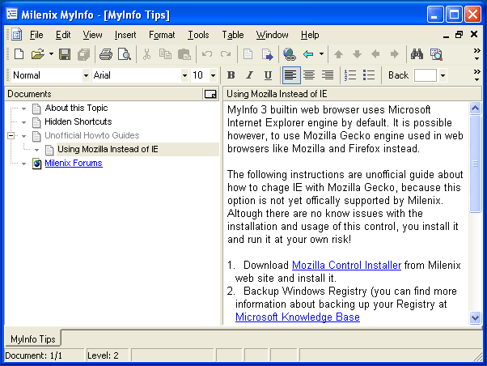Click the binoculars Find icon
This screenshot has height=366, width=487.
pyautogui.click(x=417, y=54)
